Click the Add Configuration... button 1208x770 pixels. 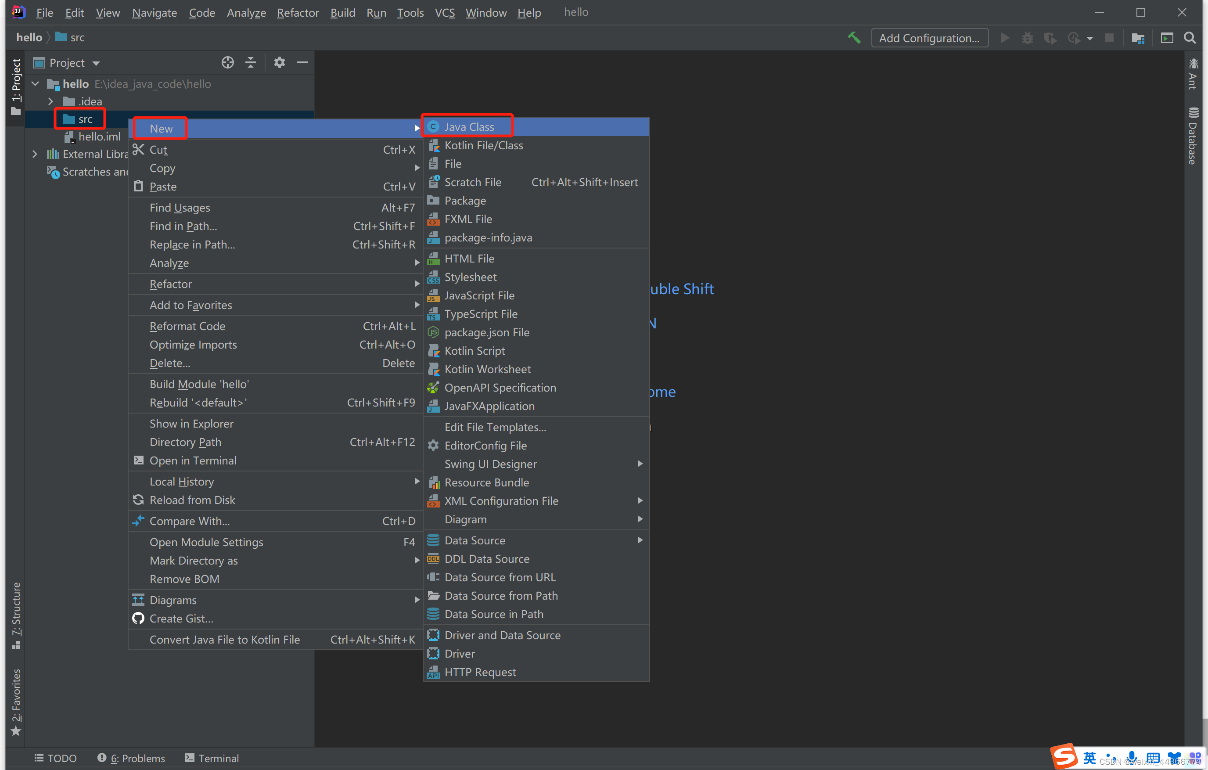click(x=929, y=38)
